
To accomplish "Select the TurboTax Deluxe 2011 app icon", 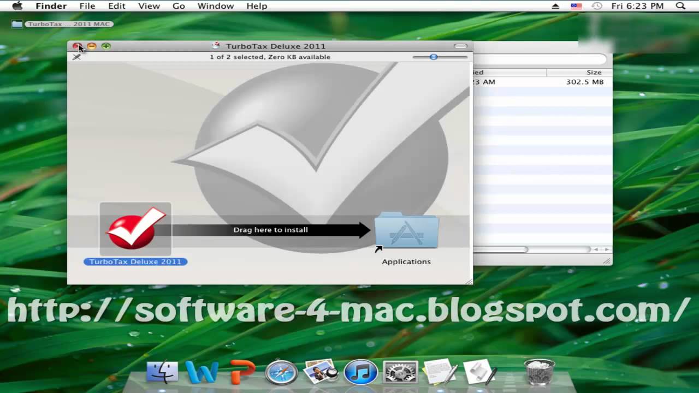I will [x=135, y=229].
